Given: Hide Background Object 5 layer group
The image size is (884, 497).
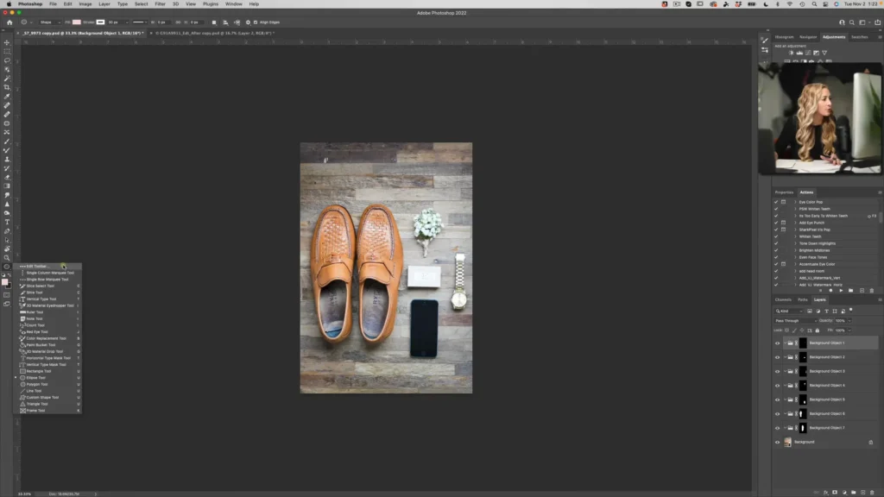Looking at the screenshot, I should pyautogui.click(x=778, y=399).
